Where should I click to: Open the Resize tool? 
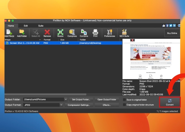coord(60,33)
